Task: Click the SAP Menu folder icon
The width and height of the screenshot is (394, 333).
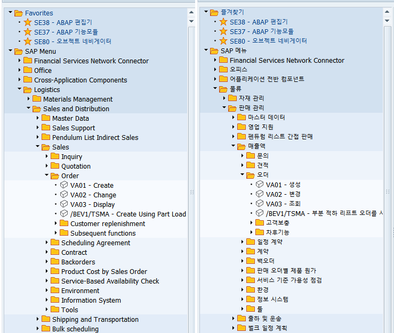Action: pyautogui.click(x=19, y=52)
